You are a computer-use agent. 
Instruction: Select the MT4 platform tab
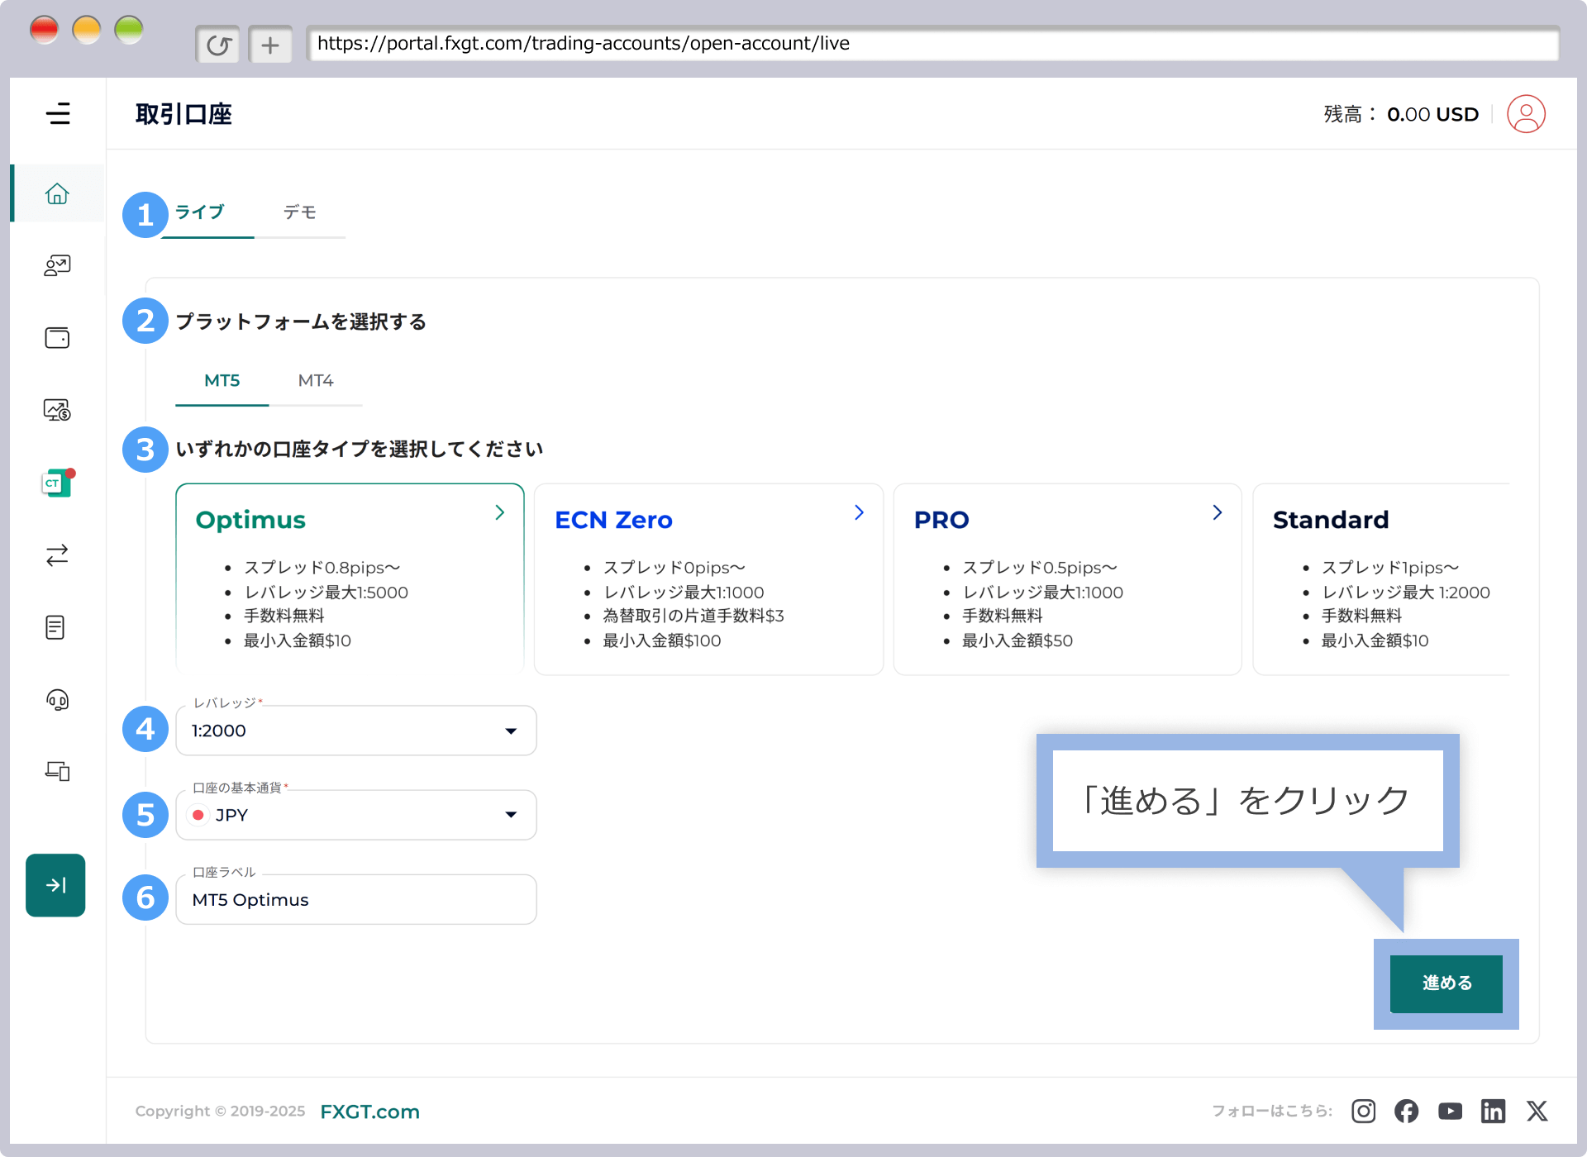[315, 381]
